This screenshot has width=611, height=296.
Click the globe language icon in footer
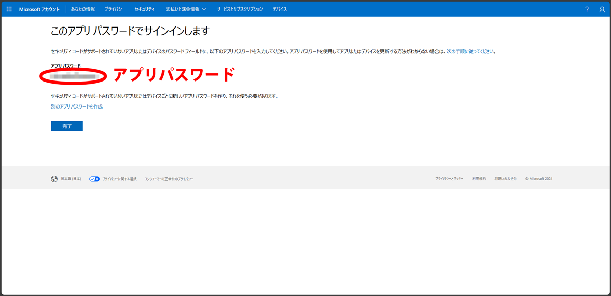click(x=54, y=179)
